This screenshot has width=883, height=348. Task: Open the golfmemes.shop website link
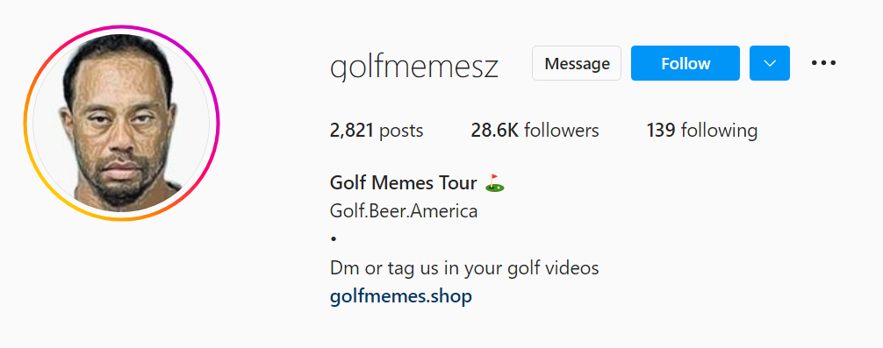click(x=401, y=296)
